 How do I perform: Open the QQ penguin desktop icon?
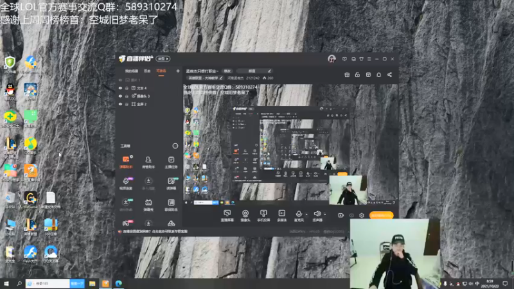click(10, 91)
